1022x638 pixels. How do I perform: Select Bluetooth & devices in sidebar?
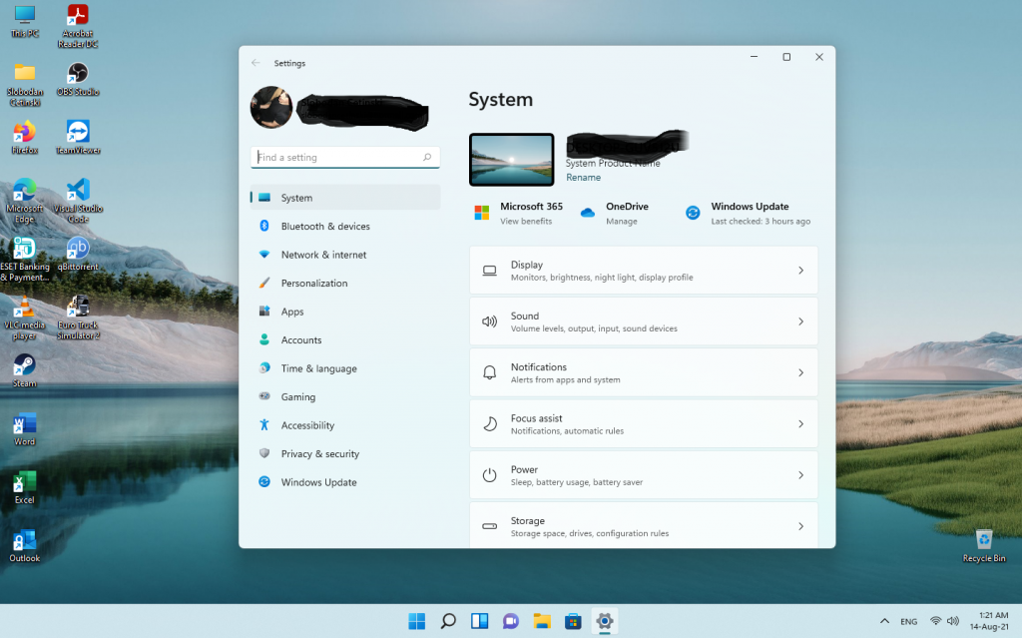[325, 227]
